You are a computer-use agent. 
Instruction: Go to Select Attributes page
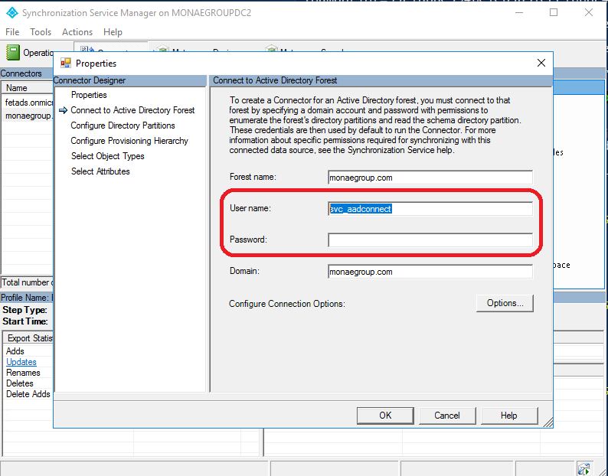pyautogui.click(x=100, y=171)
